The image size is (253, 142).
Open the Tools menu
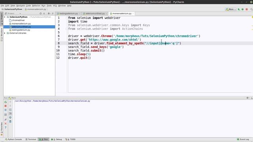pos(49,6)
